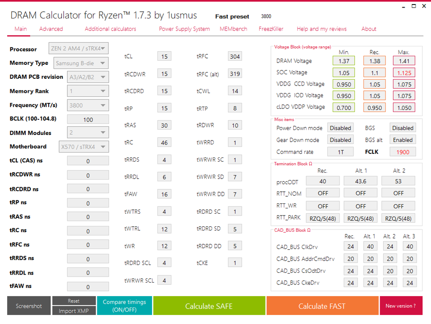Open the DRAM PCB revision dropdown

[87, 77]
